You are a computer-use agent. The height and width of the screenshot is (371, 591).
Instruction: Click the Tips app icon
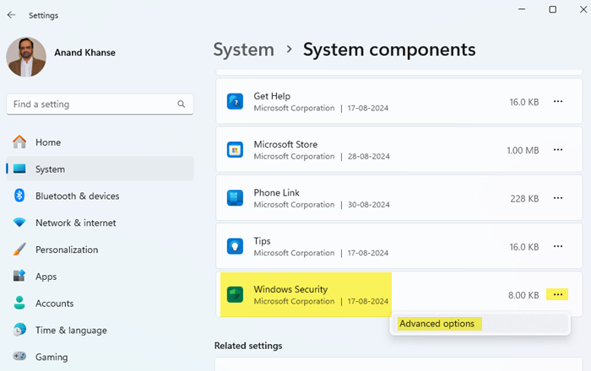[x=236, y=246]
